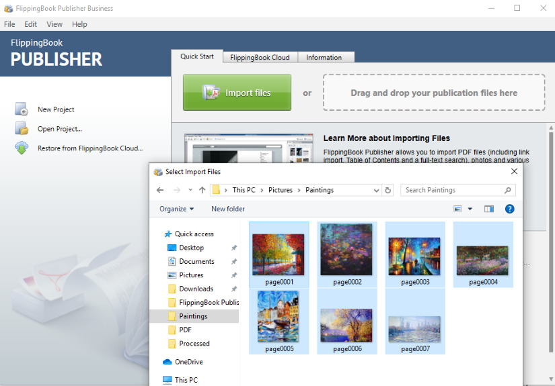This screenshot has width=555, height=386.
Task: Open the recent locations dropdown arrow
Action: [x=190, y=190]
